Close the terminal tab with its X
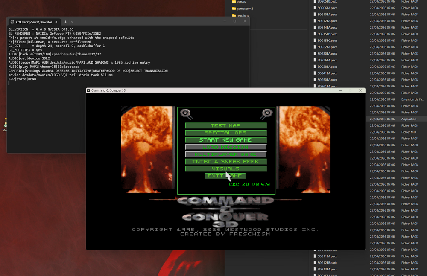The height and width of the screenshot is (276, 427). click(56, 22)
